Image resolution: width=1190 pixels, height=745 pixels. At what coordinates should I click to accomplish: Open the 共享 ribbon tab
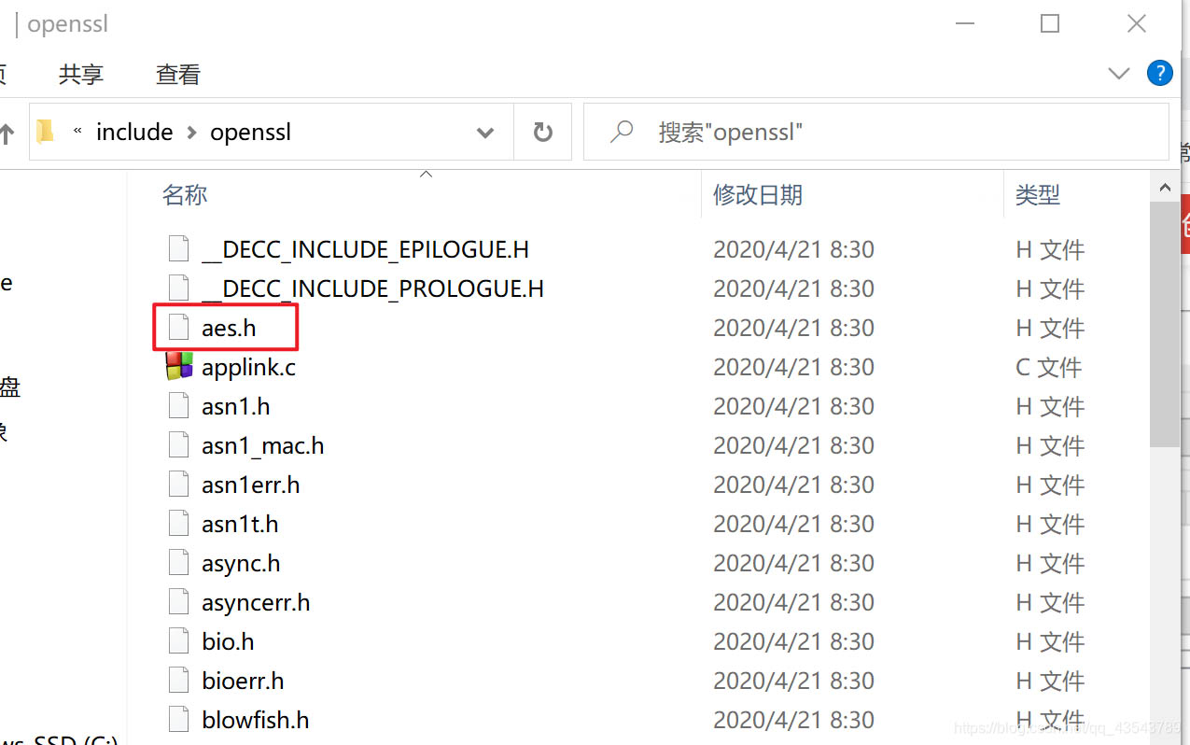[81, 74]
